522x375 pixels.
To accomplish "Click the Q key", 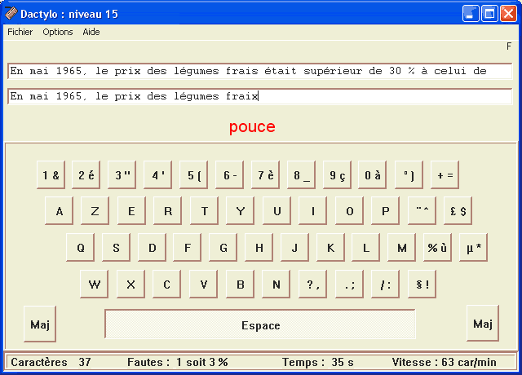I will tap(81, 248).
